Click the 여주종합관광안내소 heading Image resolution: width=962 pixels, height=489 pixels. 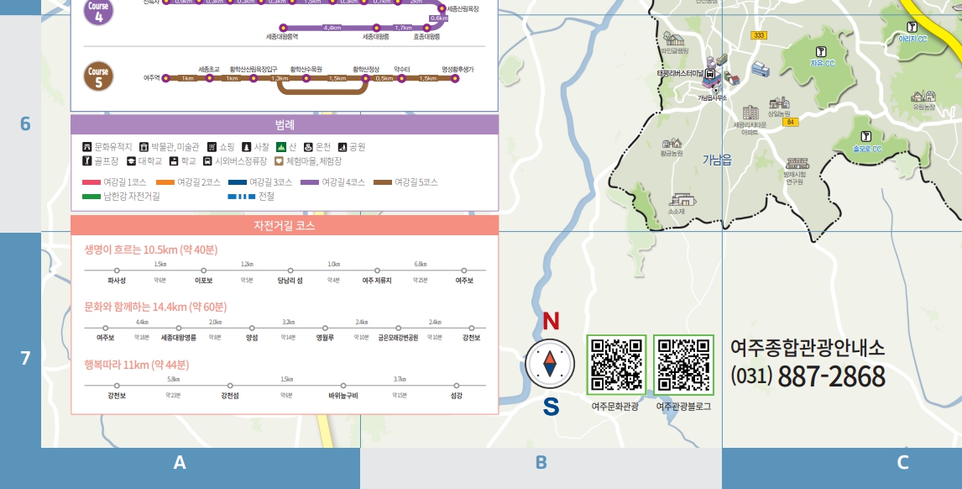pos(808,348)
